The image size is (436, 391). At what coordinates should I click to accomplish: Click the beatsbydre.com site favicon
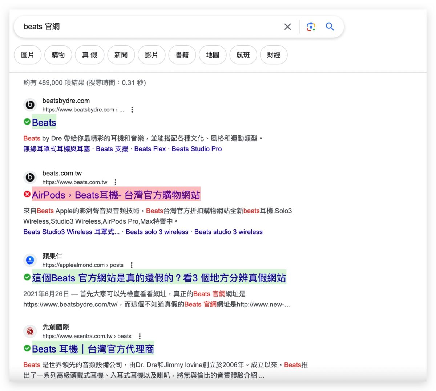30,105
